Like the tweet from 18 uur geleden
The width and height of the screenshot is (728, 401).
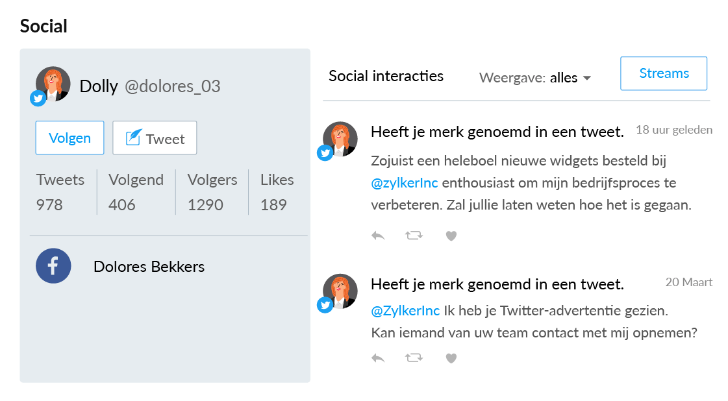451,236
